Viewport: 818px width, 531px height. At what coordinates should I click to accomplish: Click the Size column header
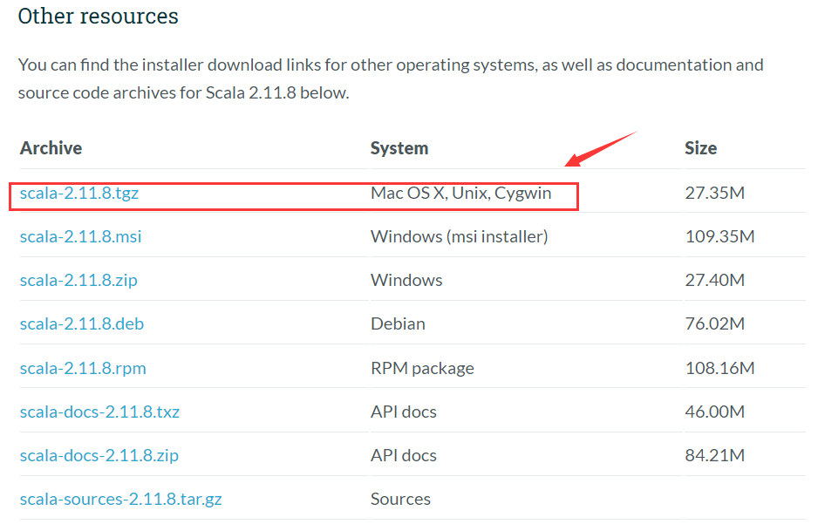[700, 148]
